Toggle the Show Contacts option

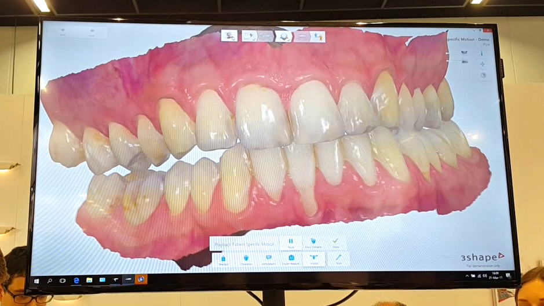click(x=313, y=243)
